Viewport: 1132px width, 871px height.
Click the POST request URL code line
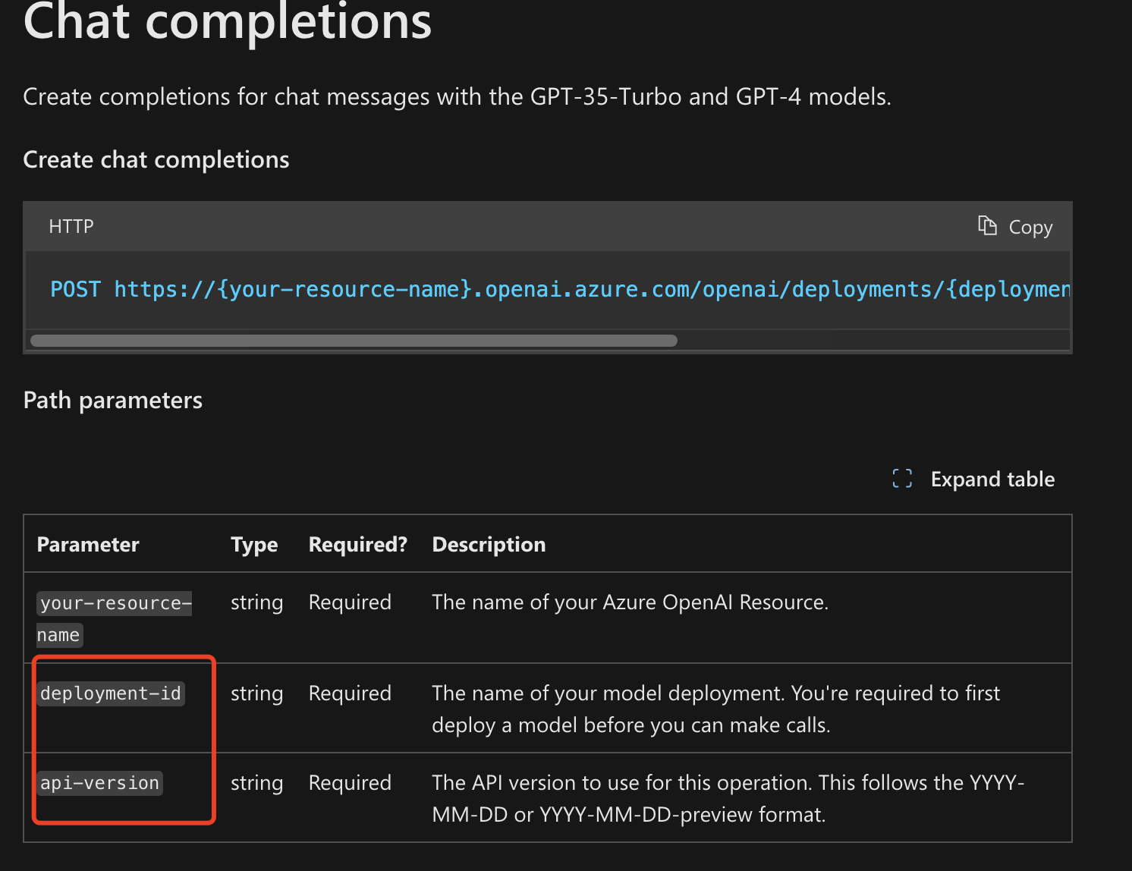[560, 289]
